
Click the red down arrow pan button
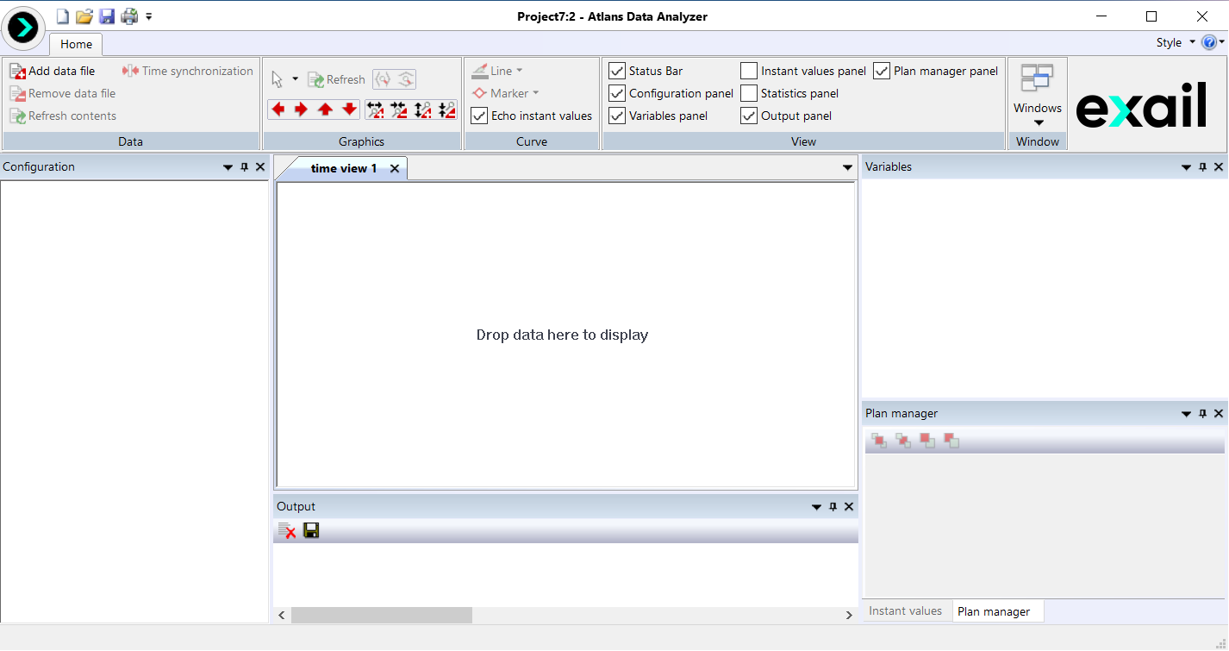349,110
